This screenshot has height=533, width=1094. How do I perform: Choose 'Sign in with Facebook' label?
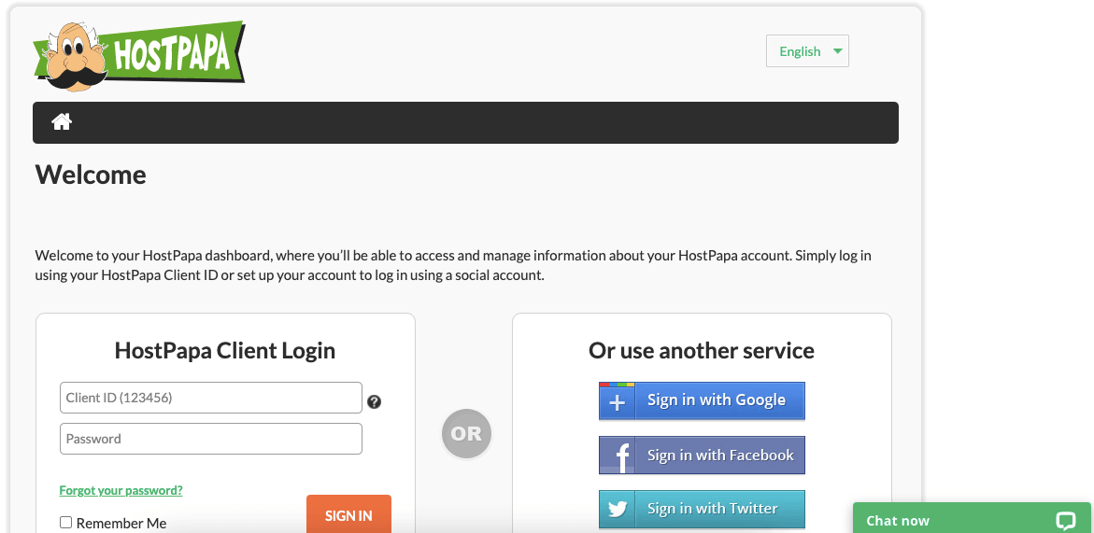(x=720, y=456)
